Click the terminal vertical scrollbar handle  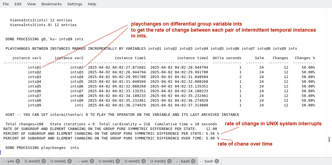point(329,139)
